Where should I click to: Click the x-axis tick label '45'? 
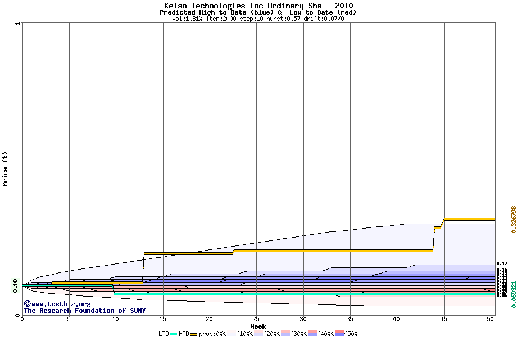(x=444, y=319)
